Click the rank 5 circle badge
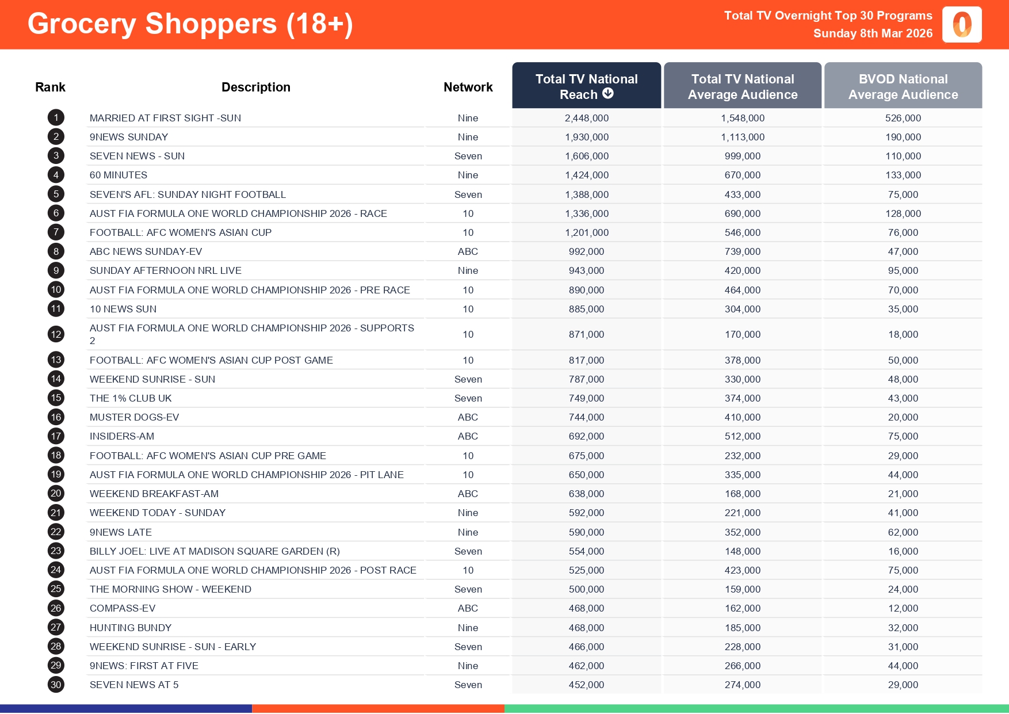The image size is (1009, 714). [x=56, y=194]
